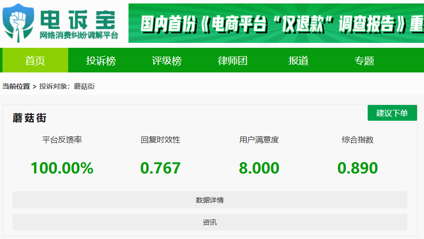Open the 报道 menu item
Viewport: 424px width, 239px height.
point(298,61)
